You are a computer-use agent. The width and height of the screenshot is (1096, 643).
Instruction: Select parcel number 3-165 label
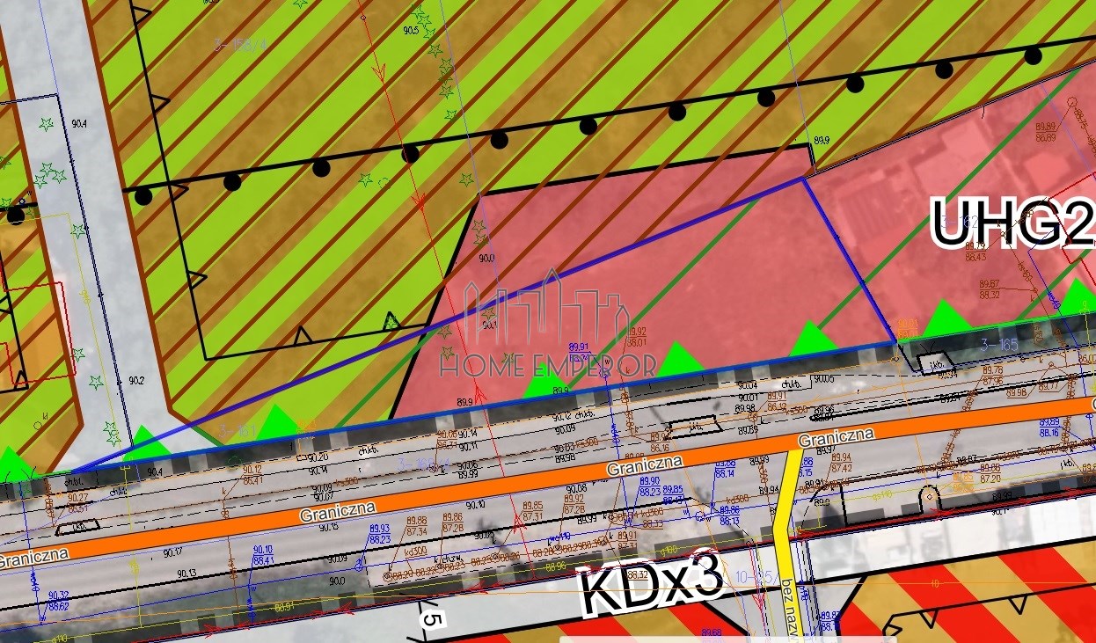tap(996, 346)
